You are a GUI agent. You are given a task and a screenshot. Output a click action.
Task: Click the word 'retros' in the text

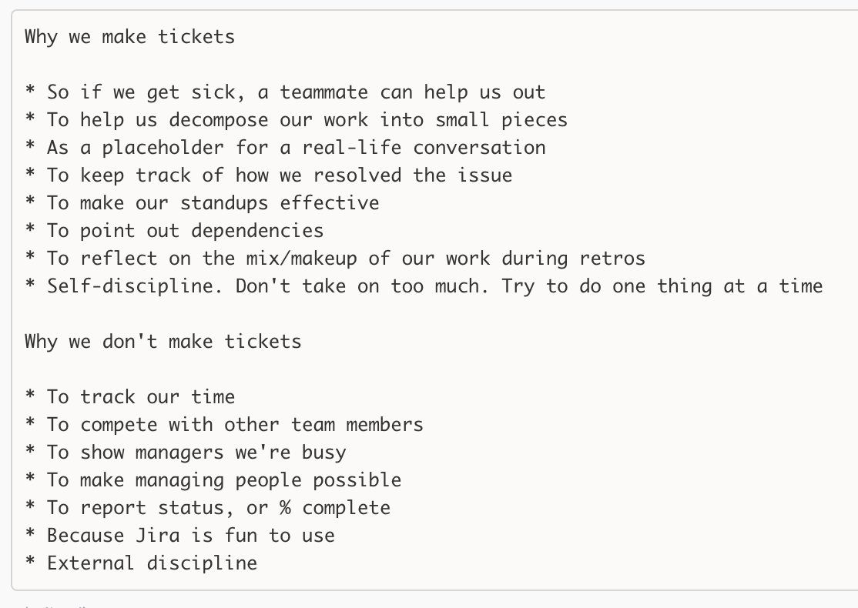[612, 258]
